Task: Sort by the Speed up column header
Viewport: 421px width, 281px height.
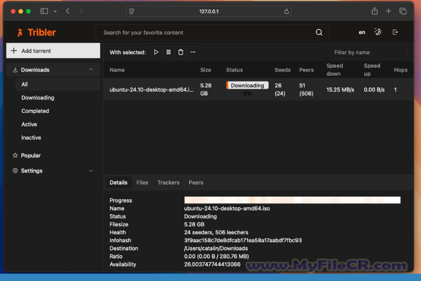Action: pos(372,70)
